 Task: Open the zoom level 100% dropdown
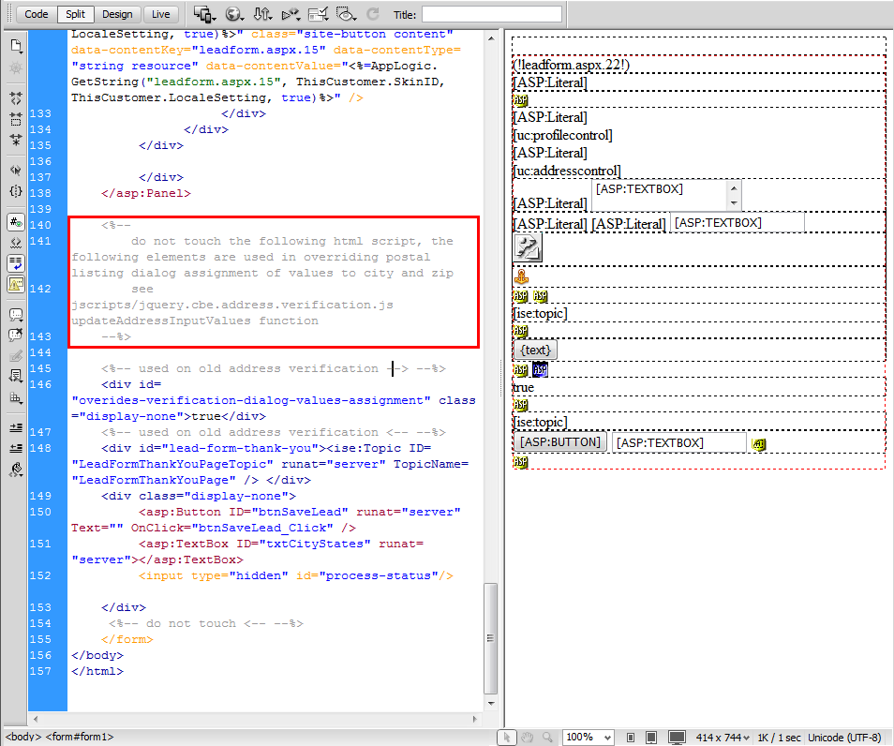click(x=590, y=738)
